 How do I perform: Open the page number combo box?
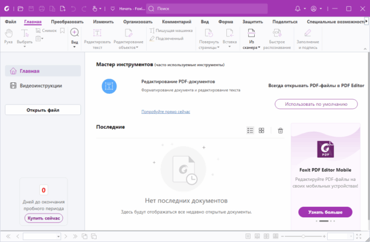tap(42, 236)
